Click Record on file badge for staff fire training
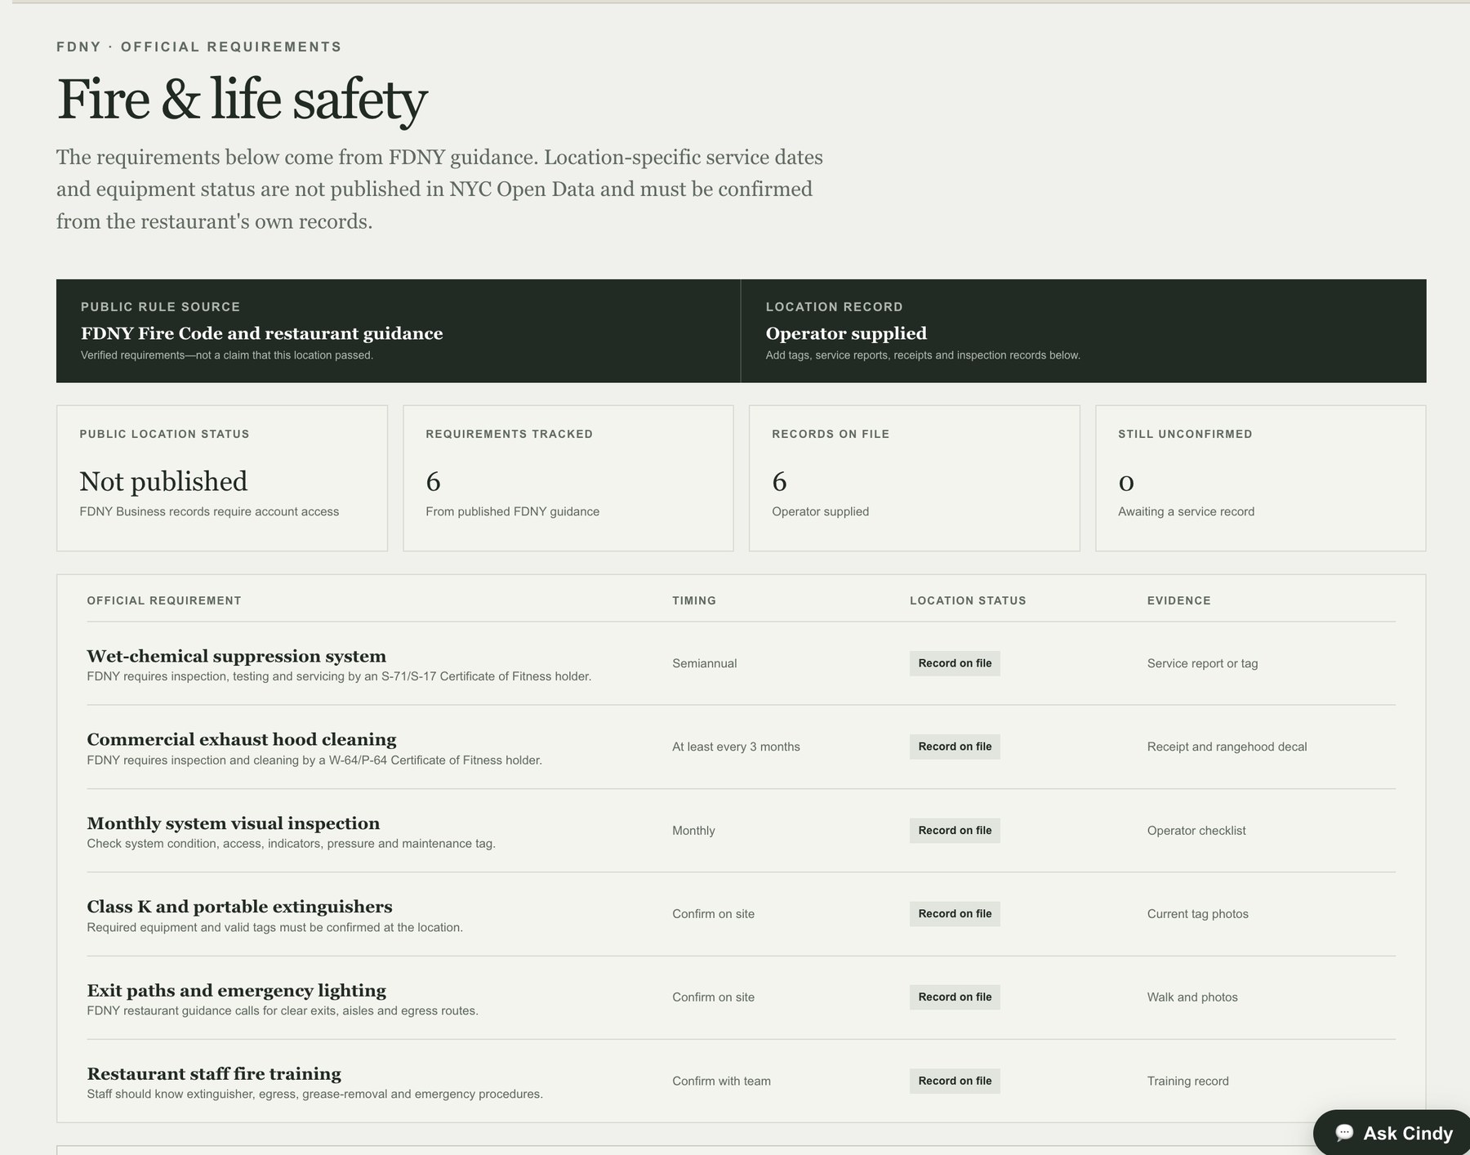1470x1155 pixels. click(x=955, y=1081)
